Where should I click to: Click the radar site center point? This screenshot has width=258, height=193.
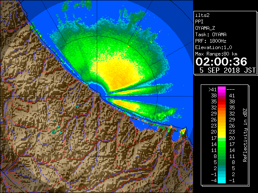[x=97, y=96]
